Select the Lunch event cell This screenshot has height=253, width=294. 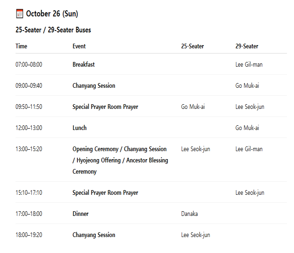click(80, 128)
